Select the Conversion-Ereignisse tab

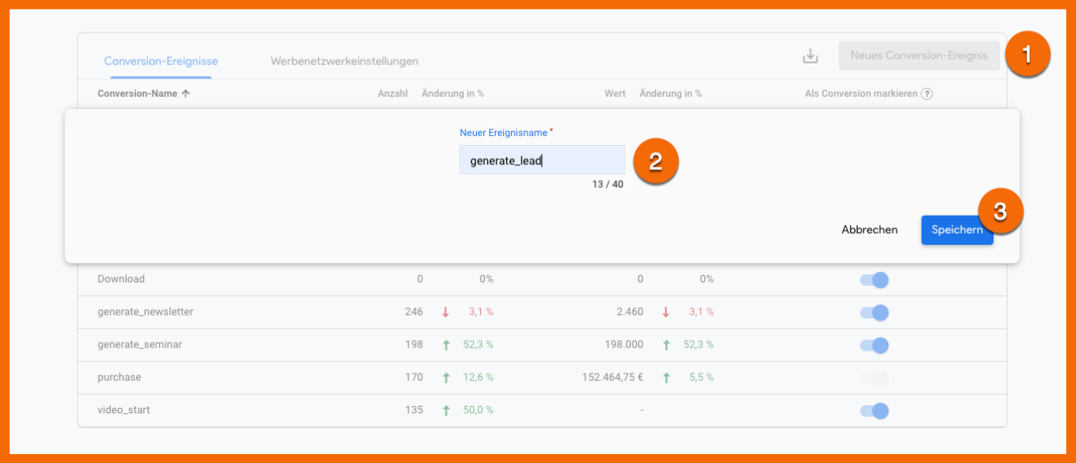click(x=161, y=61)
